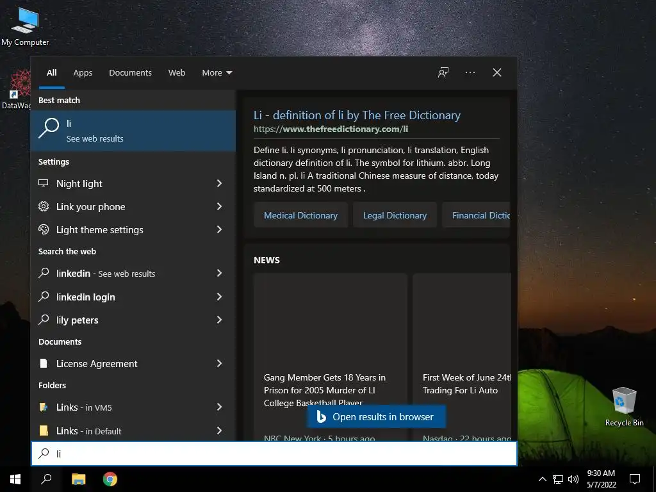Click the magnifier icon beside linkedin login
Viewport: 656px width, 492px height.
(x=44, y=297)
